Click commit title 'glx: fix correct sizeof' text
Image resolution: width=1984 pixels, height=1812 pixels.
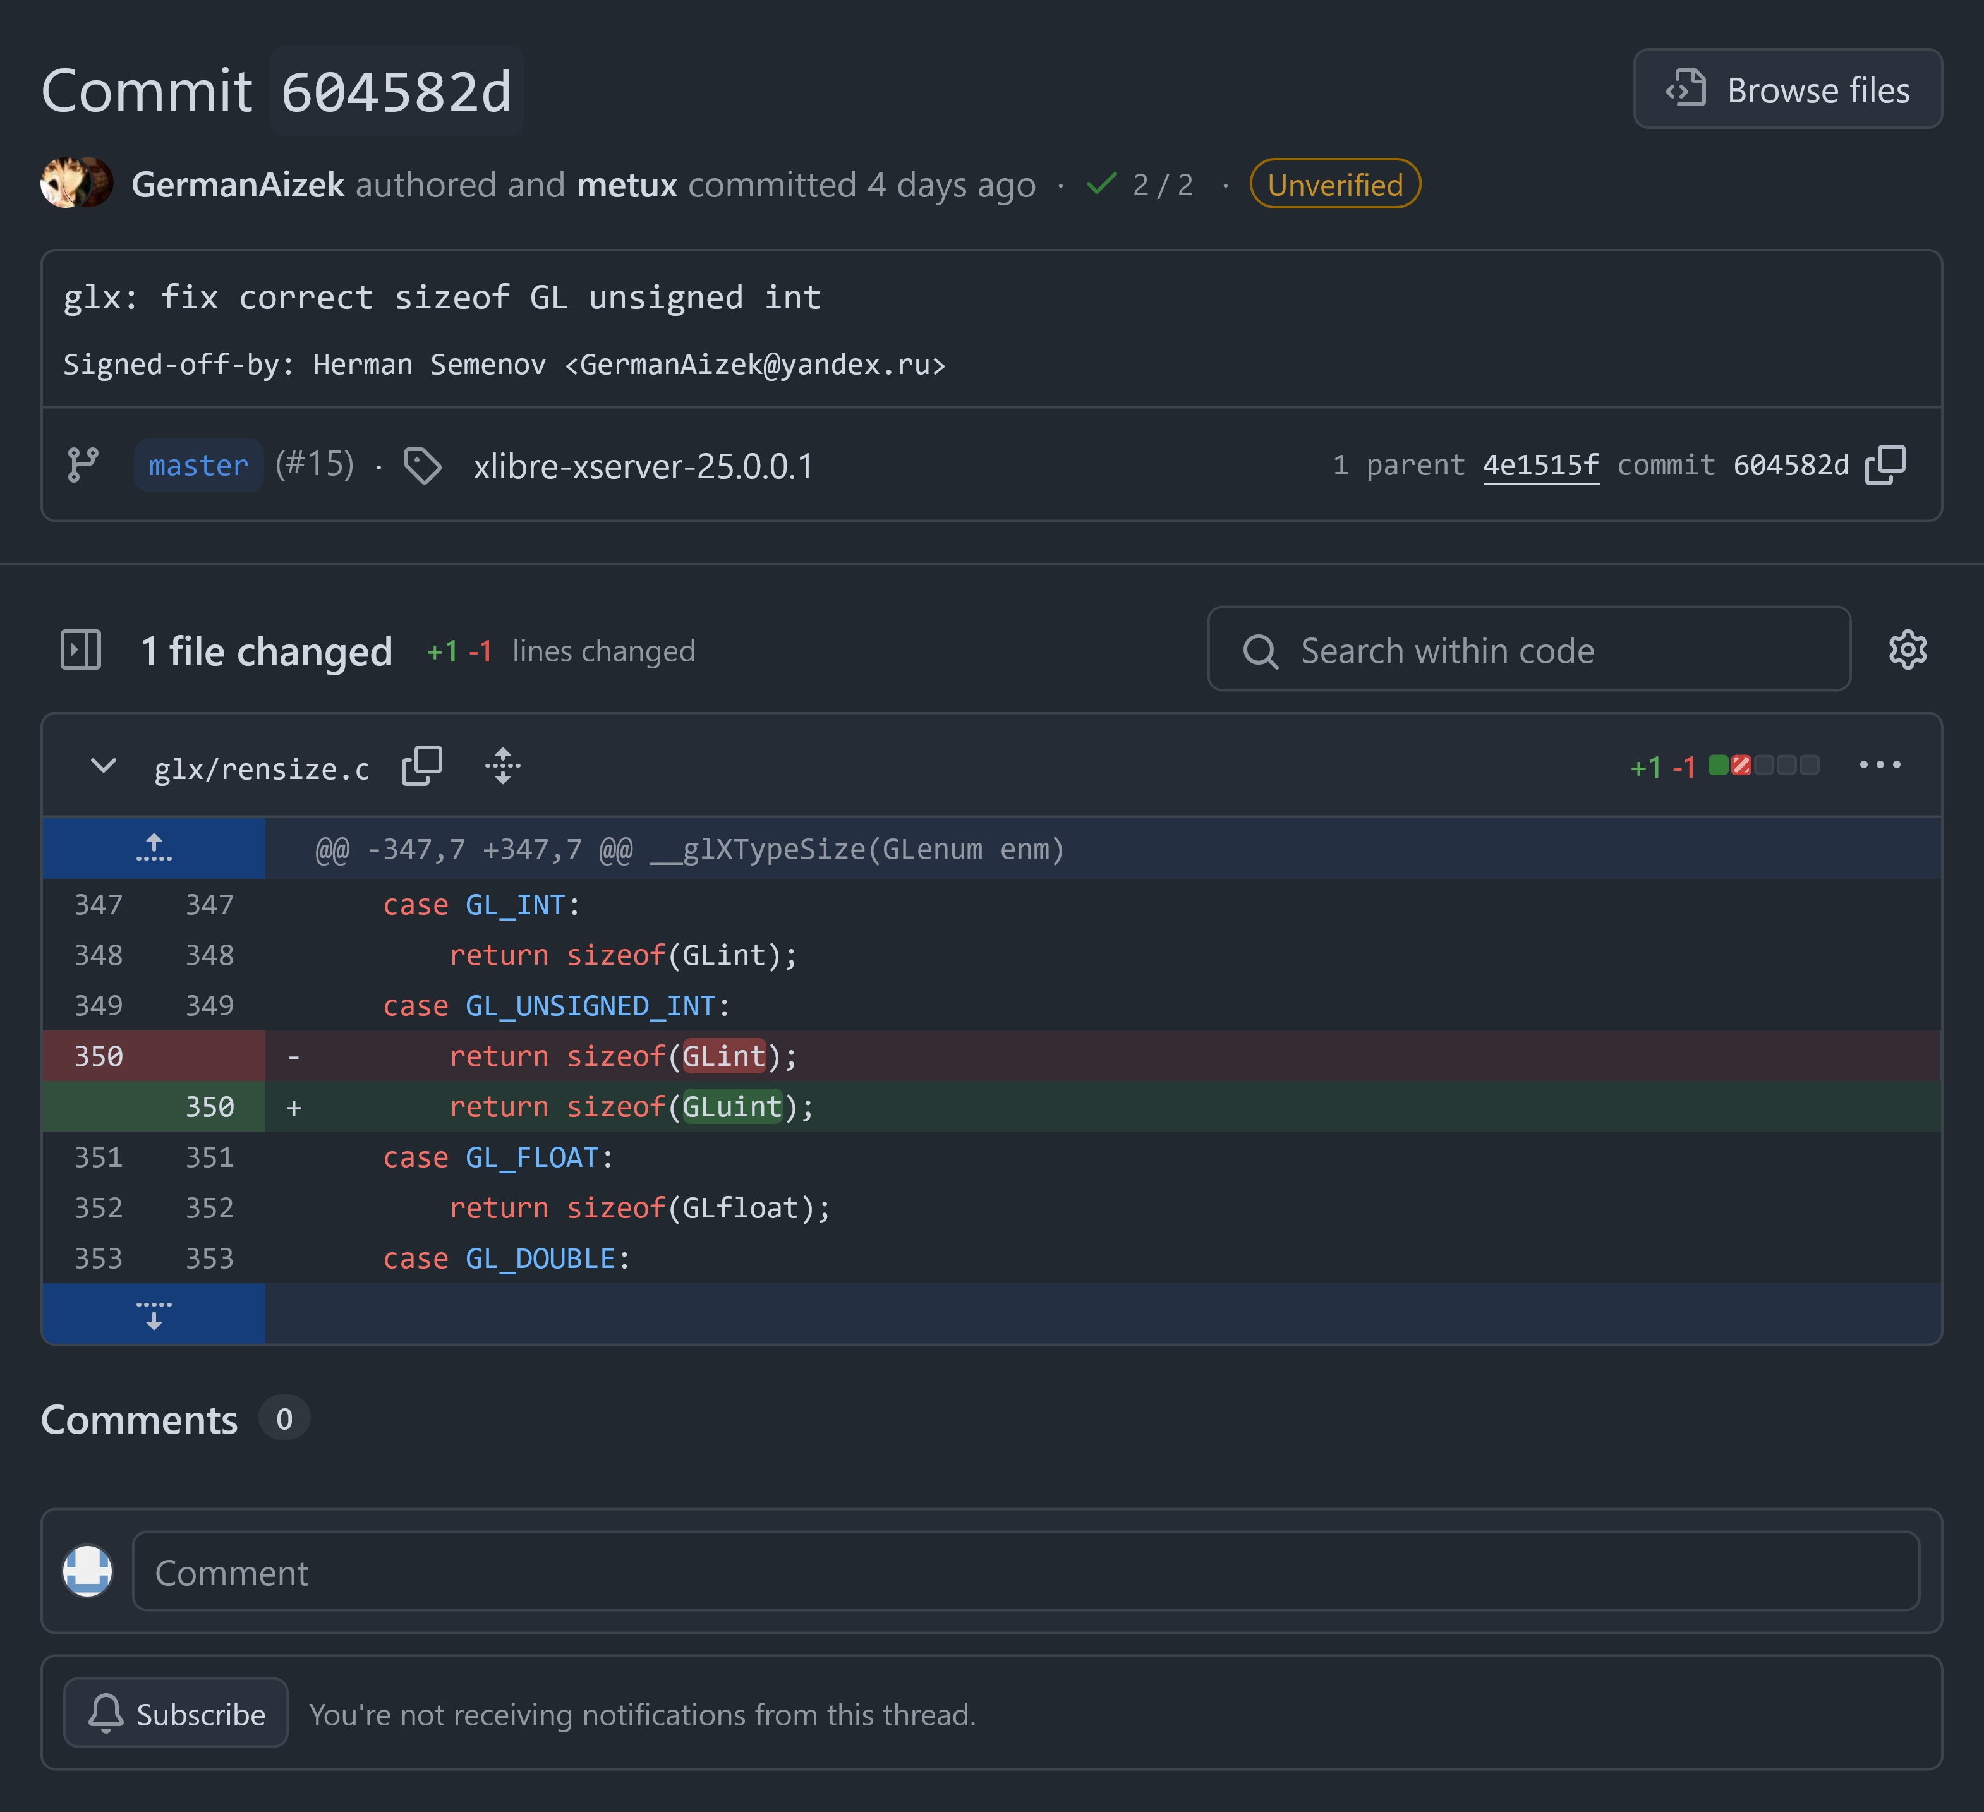442,297
